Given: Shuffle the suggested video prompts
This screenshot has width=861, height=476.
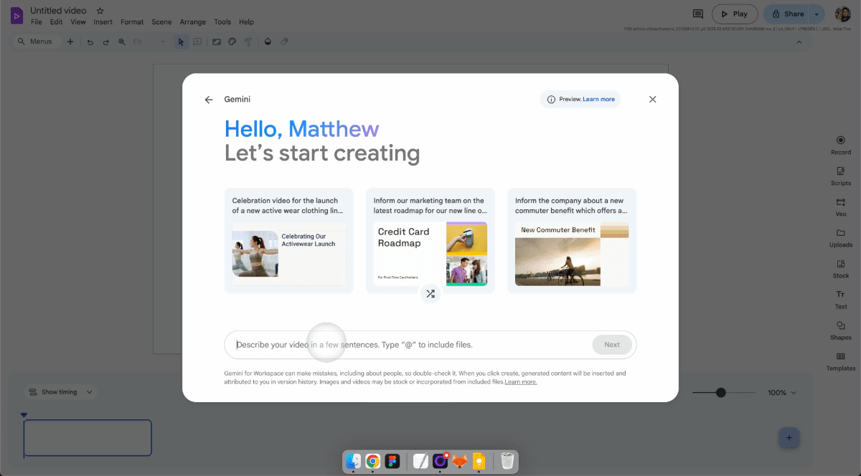Looking at the screenshot, I should pos(430,293).
